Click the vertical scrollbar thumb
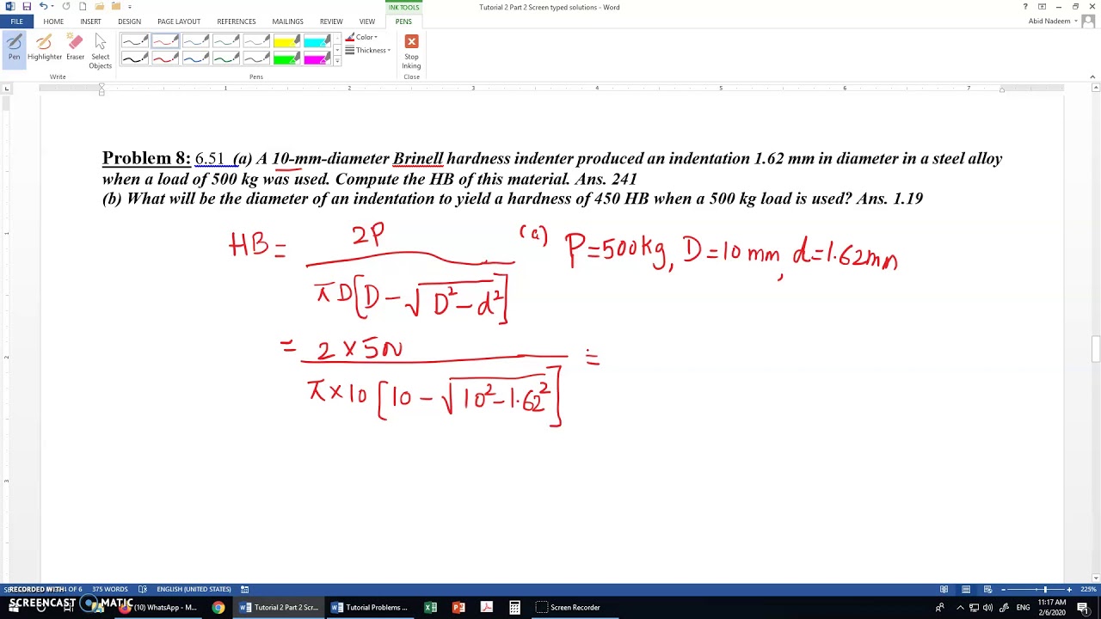The image size is (1101, 619). (x=1095, y=349)
